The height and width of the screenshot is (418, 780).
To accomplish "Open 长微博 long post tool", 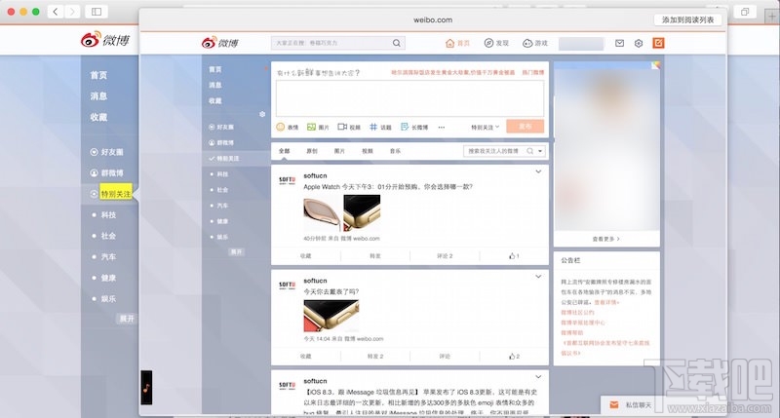I will [413, 128].
